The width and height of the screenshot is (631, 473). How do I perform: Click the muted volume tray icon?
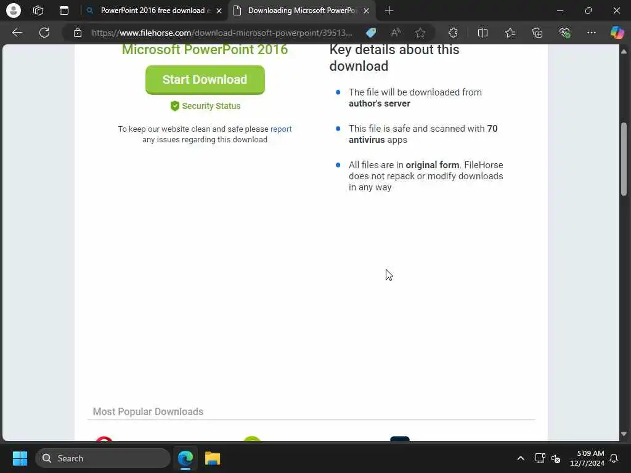556,458
